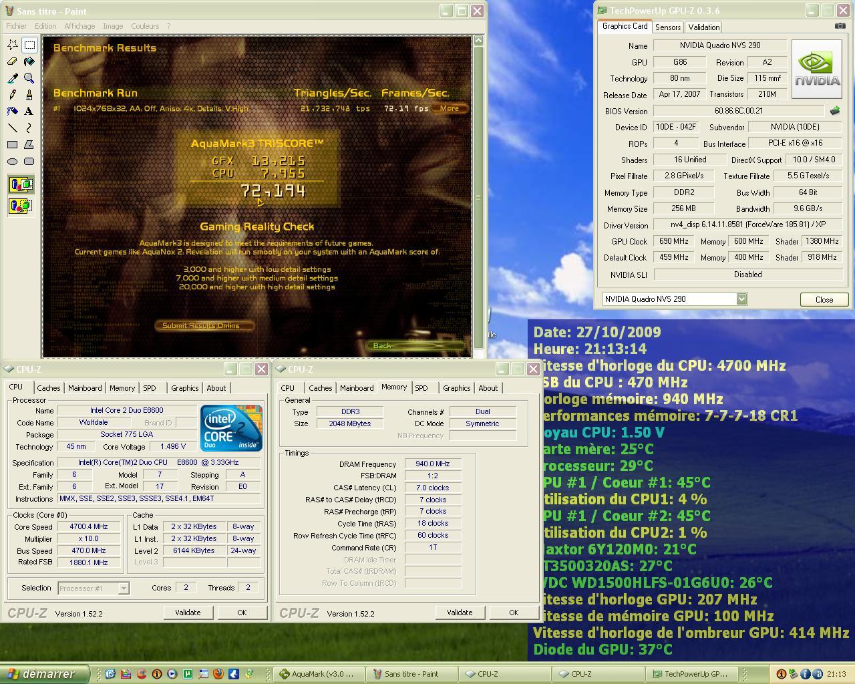The width and height of the screenshot is (855, 684).
Task: Click the GPU-Z screenshot camera icon
Action: [840, 26]
